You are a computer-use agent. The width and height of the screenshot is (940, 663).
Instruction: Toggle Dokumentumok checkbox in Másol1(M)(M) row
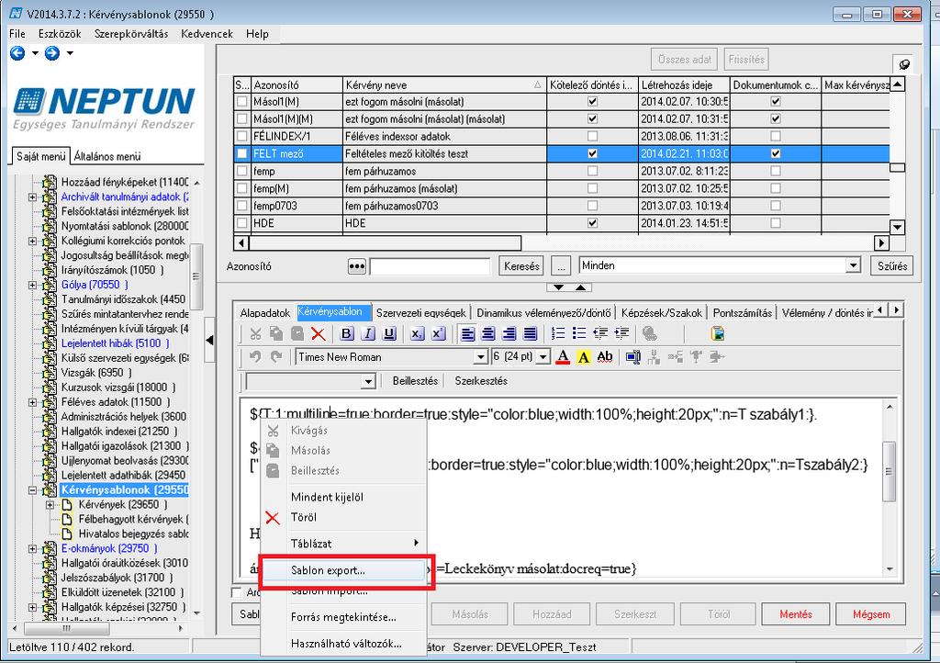(x=775, y=119)
